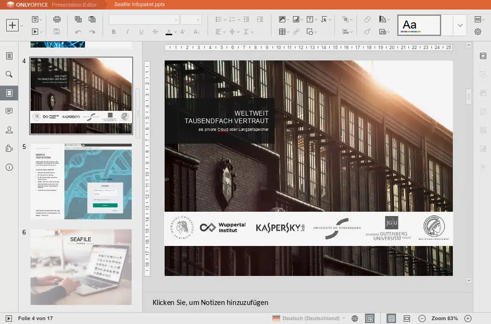The width and height of the screenshot is (491, 324).
Task: Click the Plugins puzzle icon in sidebar
Action: [9, 148]
